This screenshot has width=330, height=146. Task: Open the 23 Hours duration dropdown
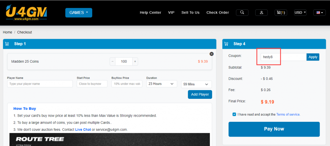point(162,84)
